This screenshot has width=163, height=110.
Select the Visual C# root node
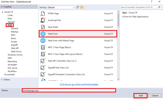tap(9, 12)
